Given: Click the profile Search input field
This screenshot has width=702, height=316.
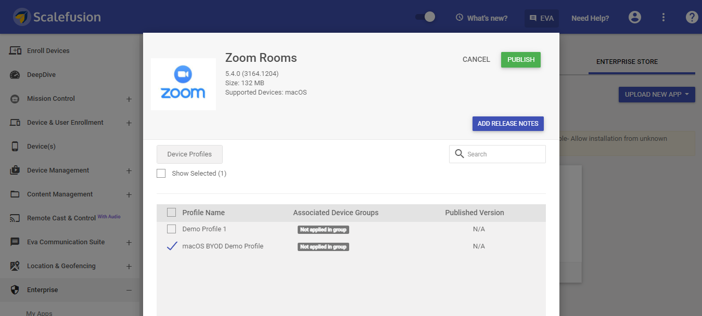Looking at the screenshot, I should coord(497,154).
